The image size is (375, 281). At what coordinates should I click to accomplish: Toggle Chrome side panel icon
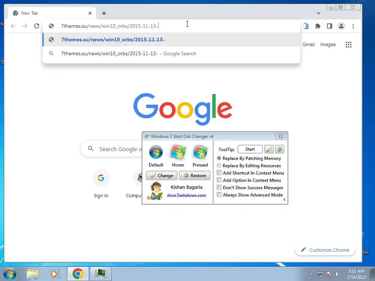330,26
